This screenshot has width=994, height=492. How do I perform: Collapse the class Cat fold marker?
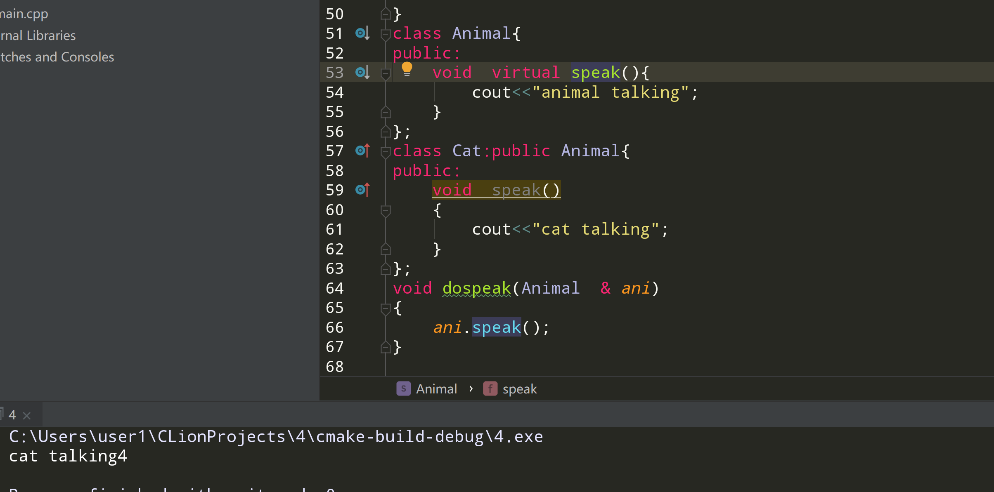point(386,152)
